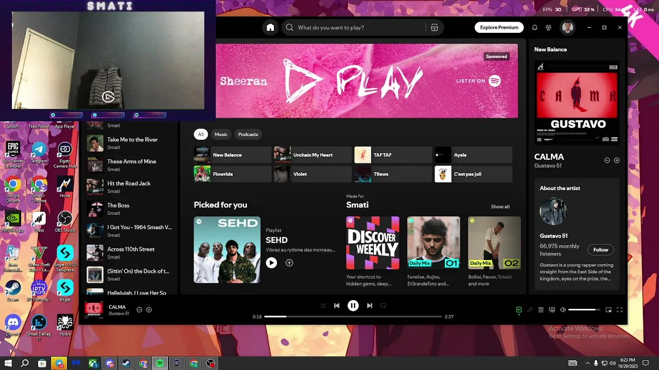Open Across 110th Street in library
The image size is (659, 370).
click(129, 253)
